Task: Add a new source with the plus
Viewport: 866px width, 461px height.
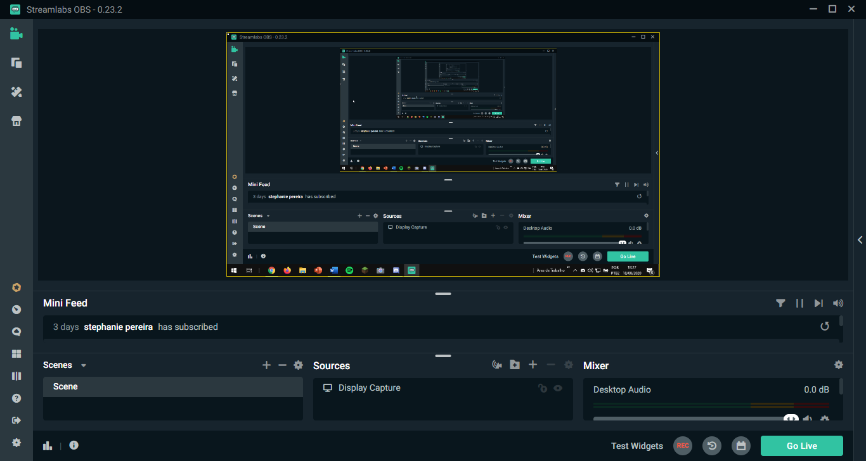Action: click(533, 365)
